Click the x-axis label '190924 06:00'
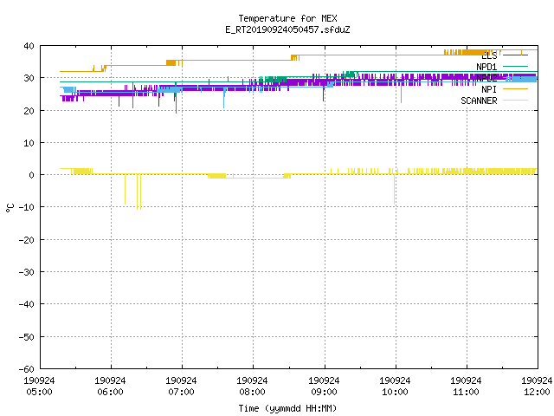The image size is (554, 416). [x=110, y=387]
